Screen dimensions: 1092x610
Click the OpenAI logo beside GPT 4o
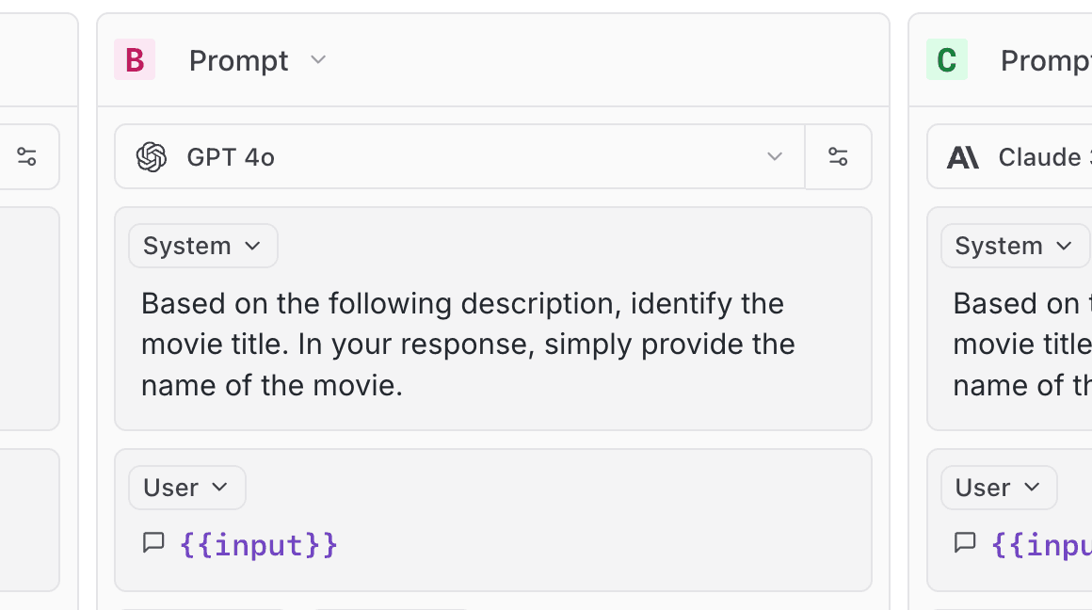[152, 157]
